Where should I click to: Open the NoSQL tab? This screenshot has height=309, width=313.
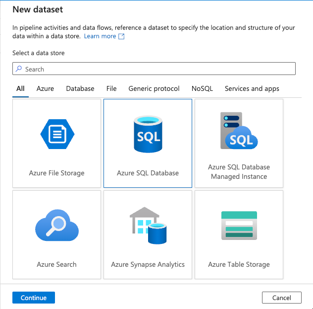pyautogui.click(x=202, y=88)
